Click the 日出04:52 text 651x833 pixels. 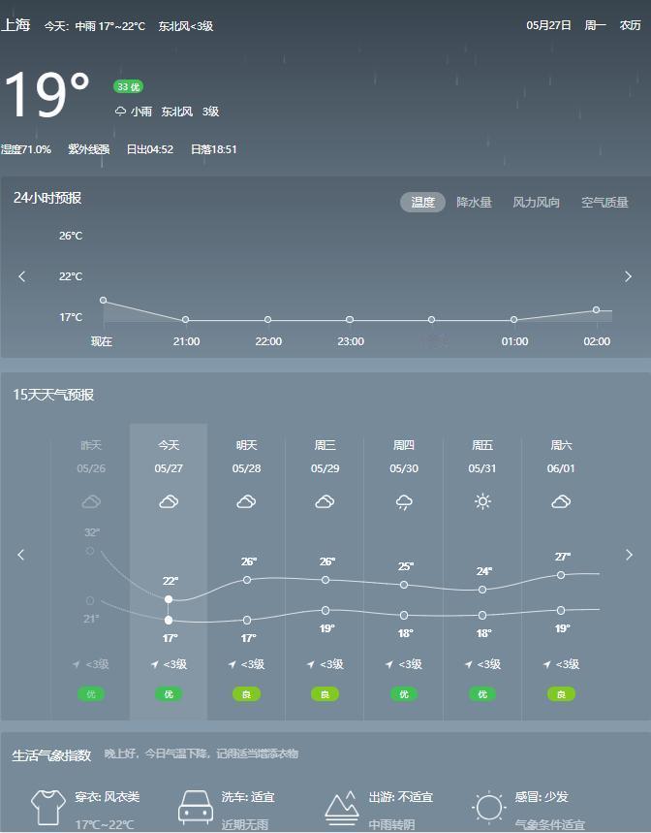coord(150,149)
